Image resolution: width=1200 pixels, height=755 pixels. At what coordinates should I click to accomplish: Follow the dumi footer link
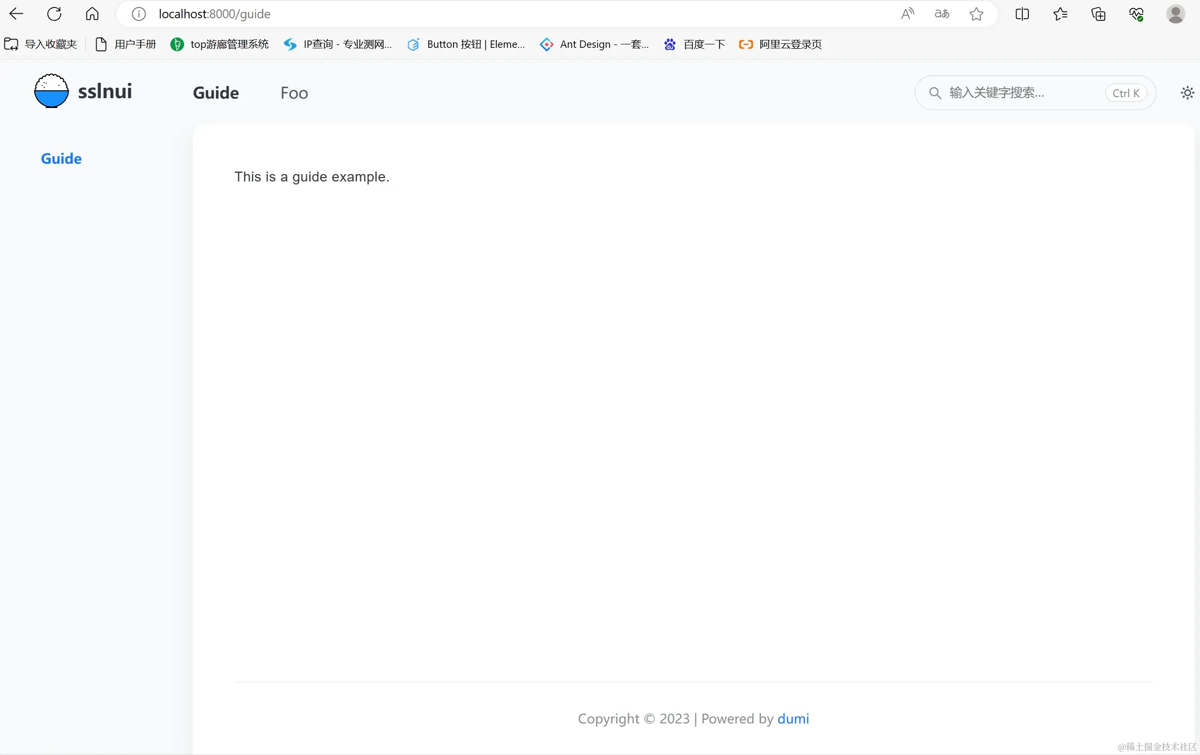click(793, 719)
